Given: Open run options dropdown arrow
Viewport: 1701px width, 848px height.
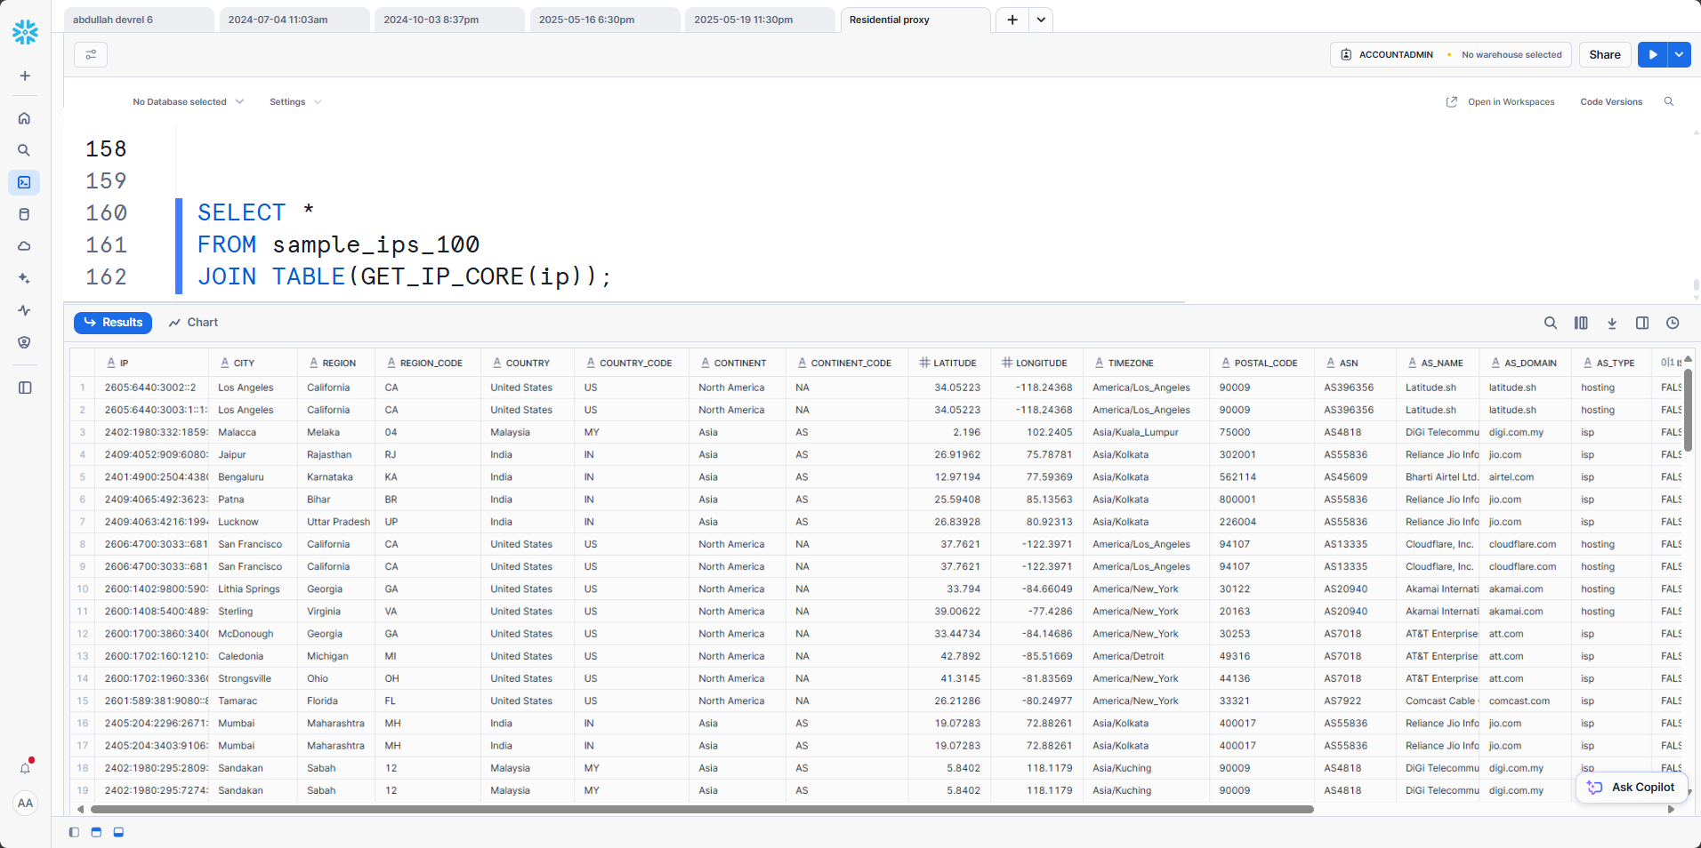Looking at the screenshot, I should click(1679, 54).
